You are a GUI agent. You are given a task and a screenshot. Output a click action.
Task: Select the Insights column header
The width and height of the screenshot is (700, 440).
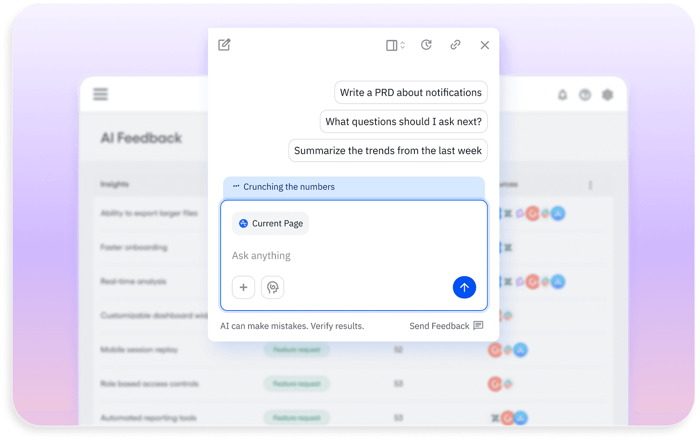pos(114,183)
